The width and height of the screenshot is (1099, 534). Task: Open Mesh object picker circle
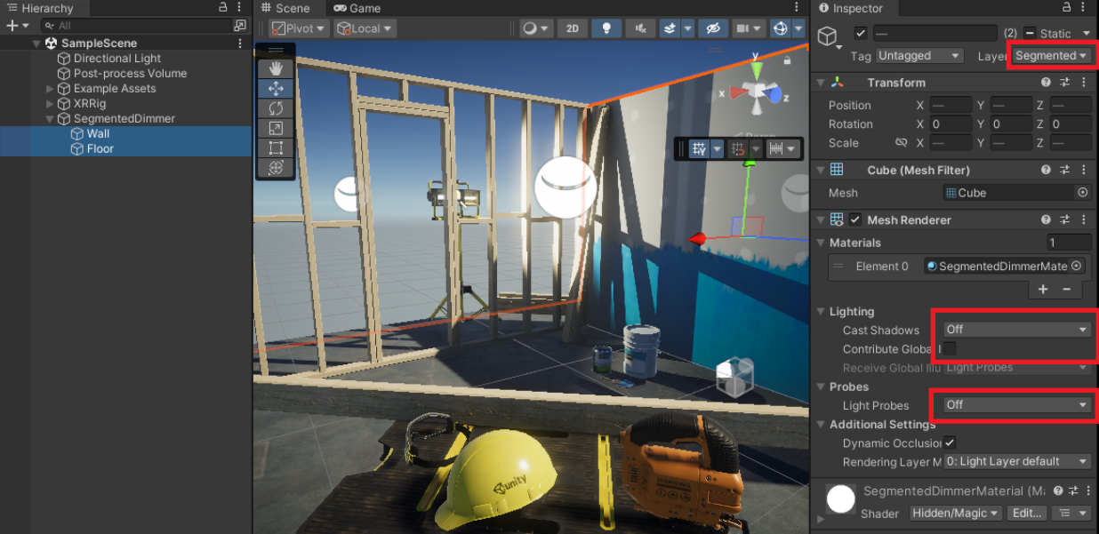(x=1082, y=193)
